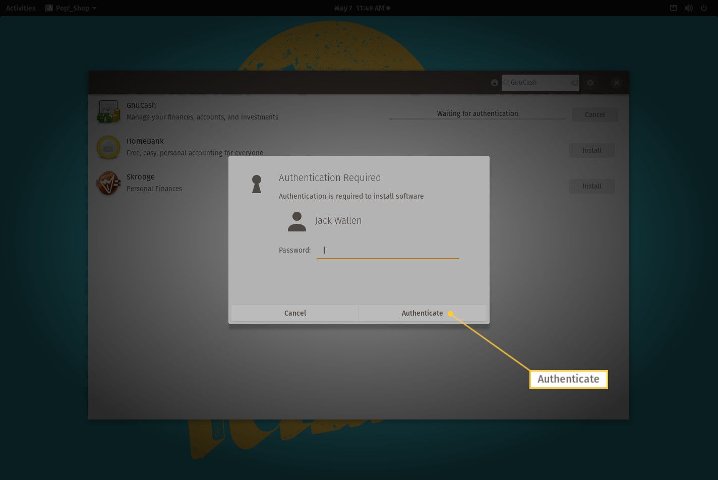Click the search magnifier icon
Screen dimensions: 718x480
click(506, 83)
